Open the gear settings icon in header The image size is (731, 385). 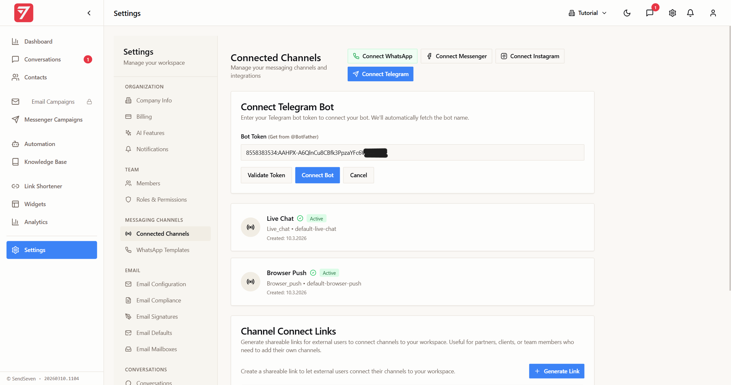click(x=673, y=13)
